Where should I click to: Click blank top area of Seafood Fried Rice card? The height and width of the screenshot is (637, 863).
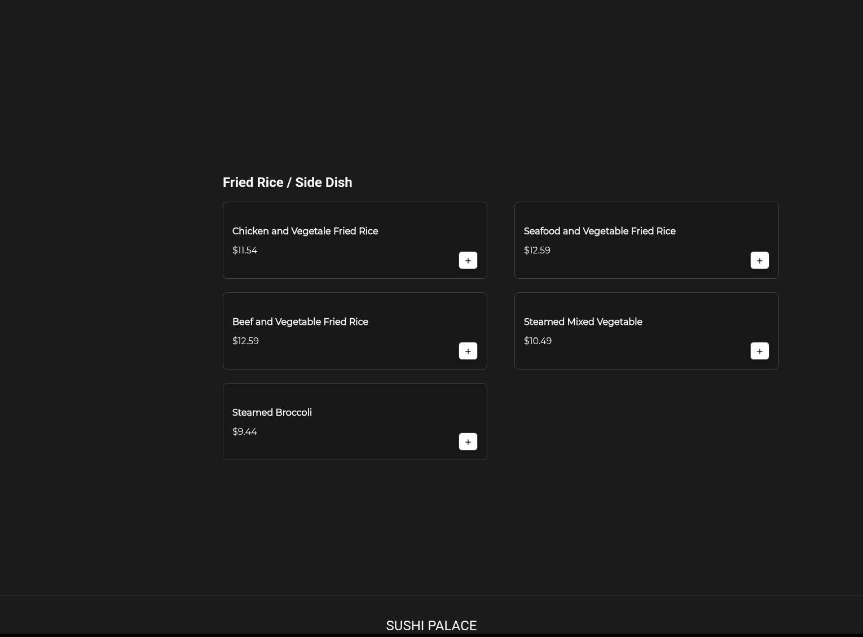(x=646, y=213)
